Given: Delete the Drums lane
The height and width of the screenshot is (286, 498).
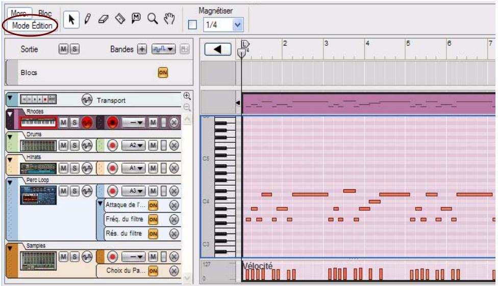Looking at the screenshot, I should click(174, 146).
